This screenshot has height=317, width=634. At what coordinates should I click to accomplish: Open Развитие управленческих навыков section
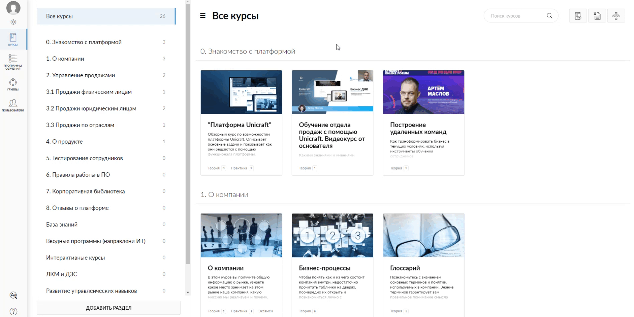tap(106, 291)
